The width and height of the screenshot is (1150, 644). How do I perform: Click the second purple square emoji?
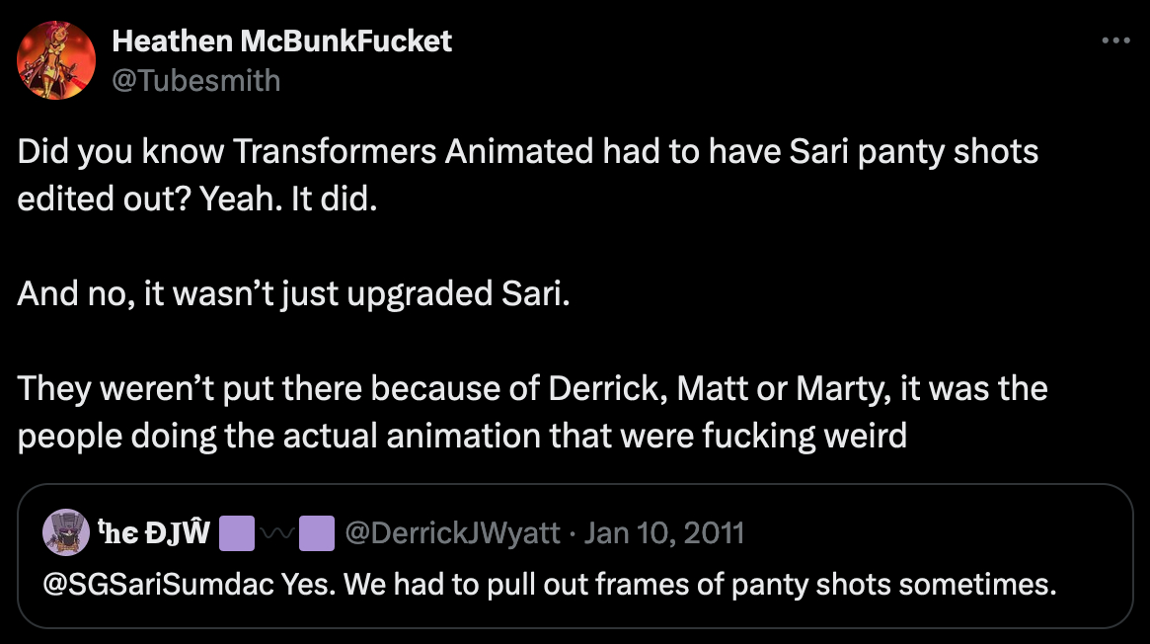click(316, 533)
